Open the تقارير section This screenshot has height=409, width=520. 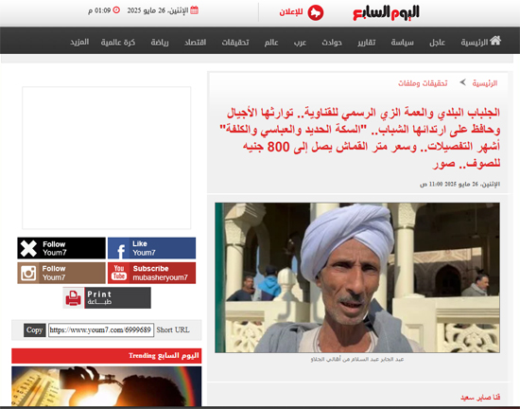[367, 43]
